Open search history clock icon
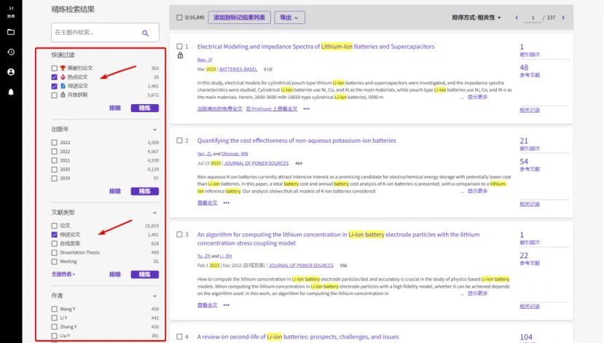This screenshot has height=343, width=604. tap(11, 52)
